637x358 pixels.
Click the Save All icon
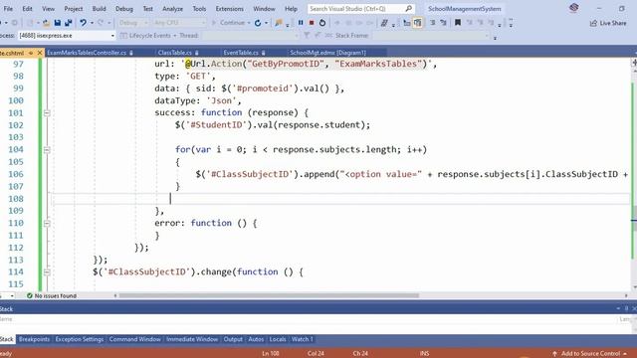click(x=69, y=23)
